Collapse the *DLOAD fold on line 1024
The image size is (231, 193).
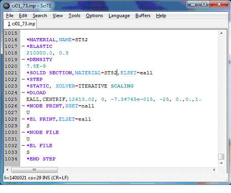coord(23,92)
